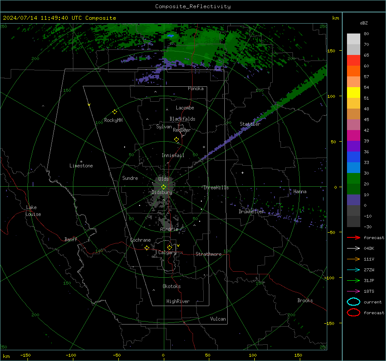Click the asterisk marker above Limestone
The height and width of the screenshot is (361, 386).
(x=81, y=162)
